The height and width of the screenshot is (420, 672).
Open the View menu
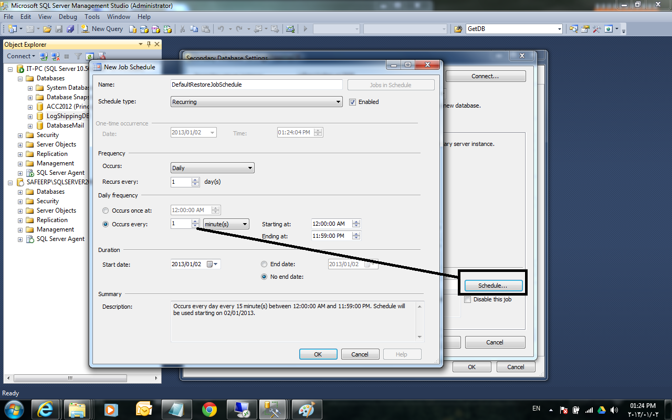45,17
